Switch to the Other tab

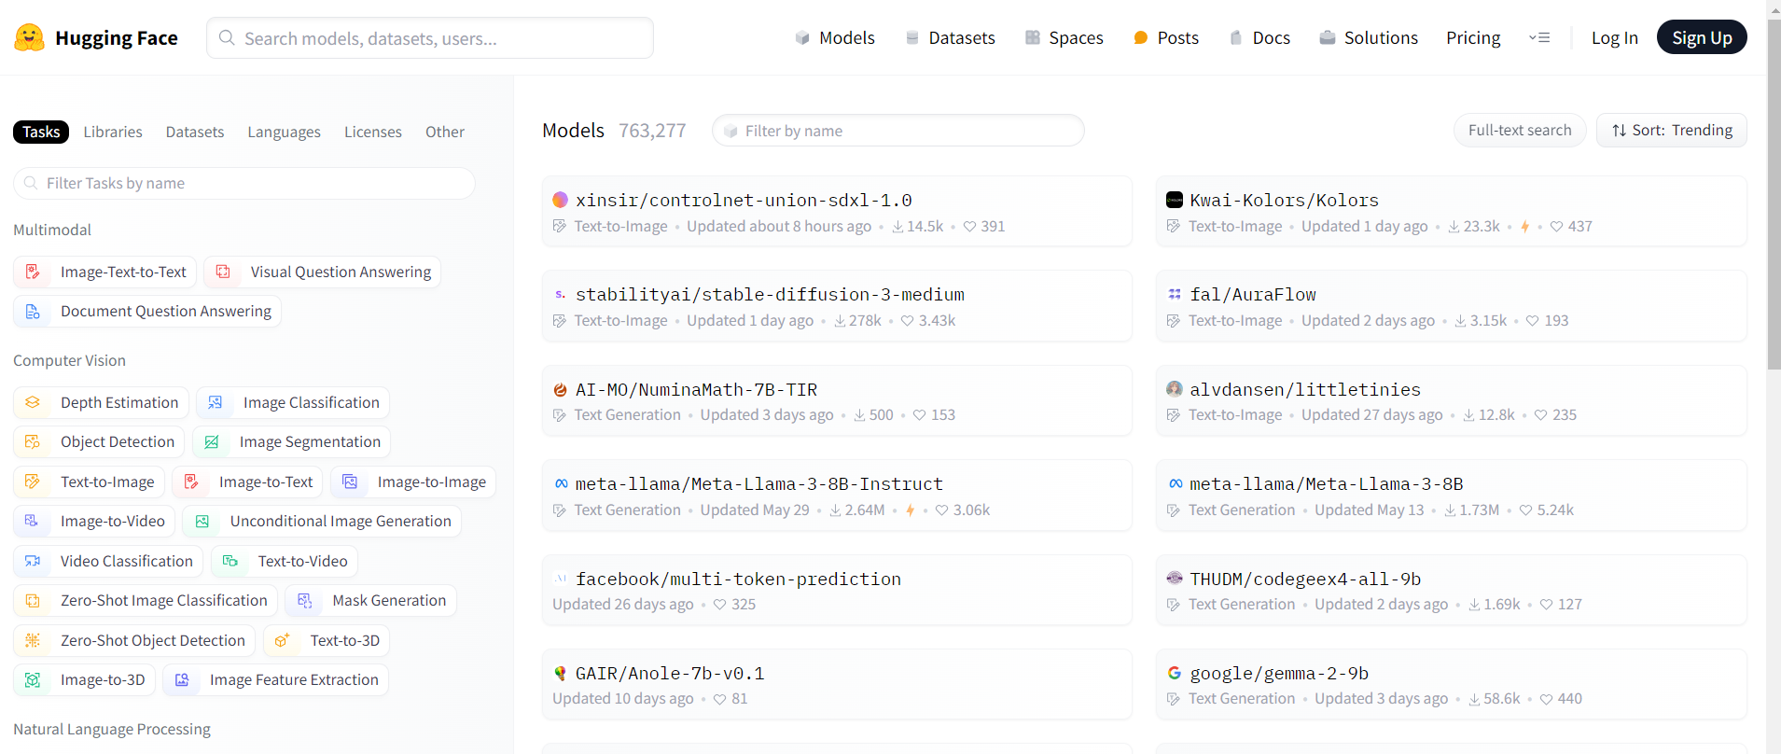(x=445, y=132)
